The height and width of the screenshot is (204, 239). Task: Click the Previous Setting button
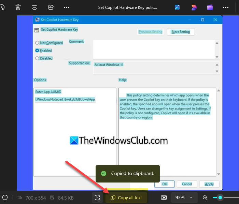(151, 32)
